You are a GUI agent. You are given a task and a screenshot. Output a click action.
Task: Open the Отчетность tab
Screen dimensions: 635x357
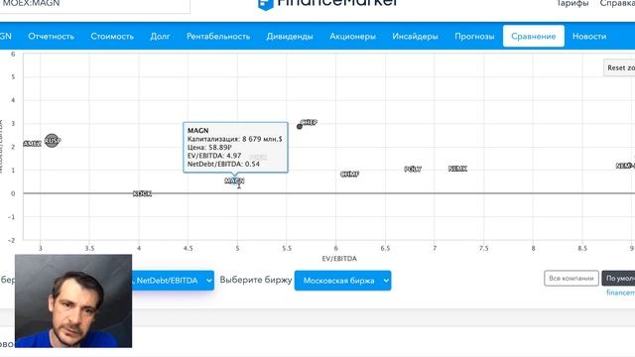click(51, 36)
